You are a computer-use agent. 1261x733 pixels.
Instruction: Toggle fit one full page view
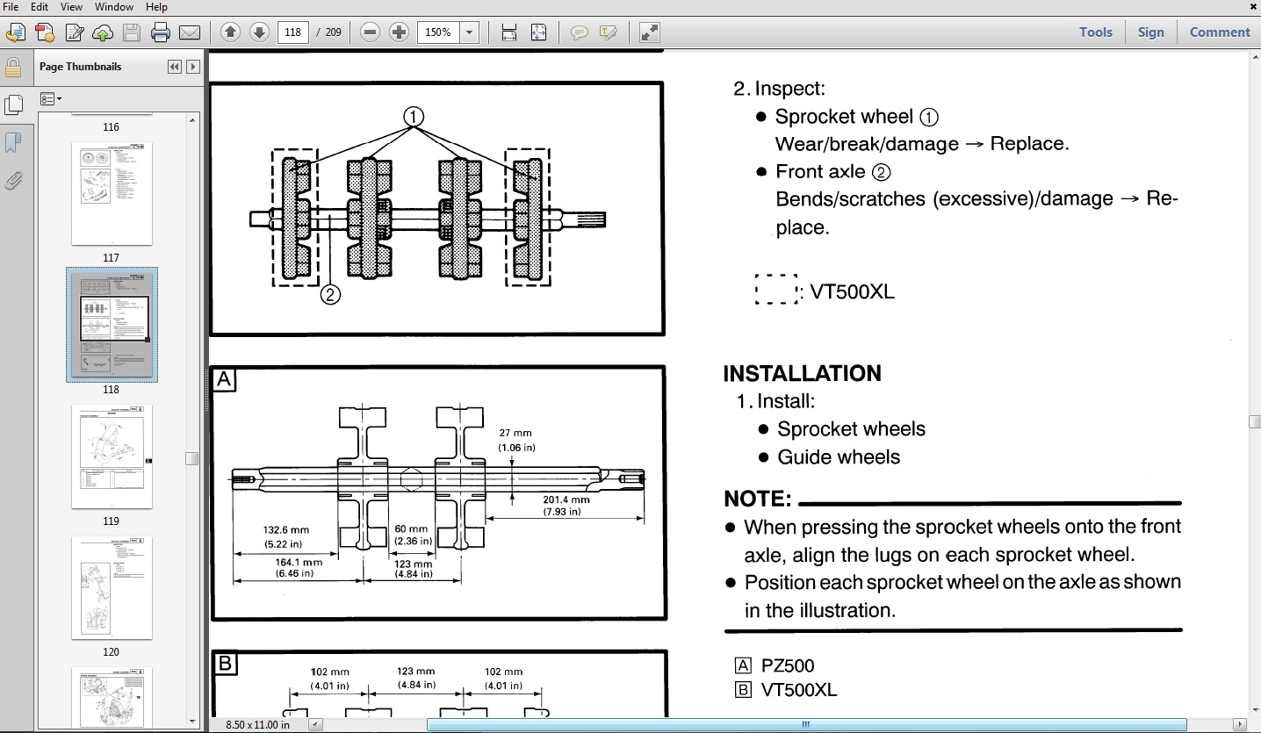pyautogui.click(x=538, y=32)
